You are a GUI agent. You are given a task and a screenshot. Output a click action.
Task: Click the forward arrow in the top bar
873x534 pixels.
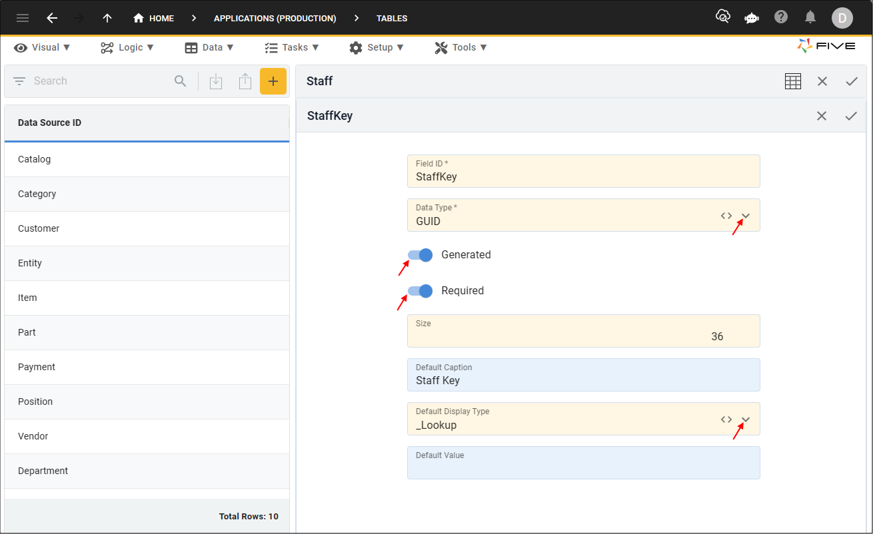pos(79,18)
